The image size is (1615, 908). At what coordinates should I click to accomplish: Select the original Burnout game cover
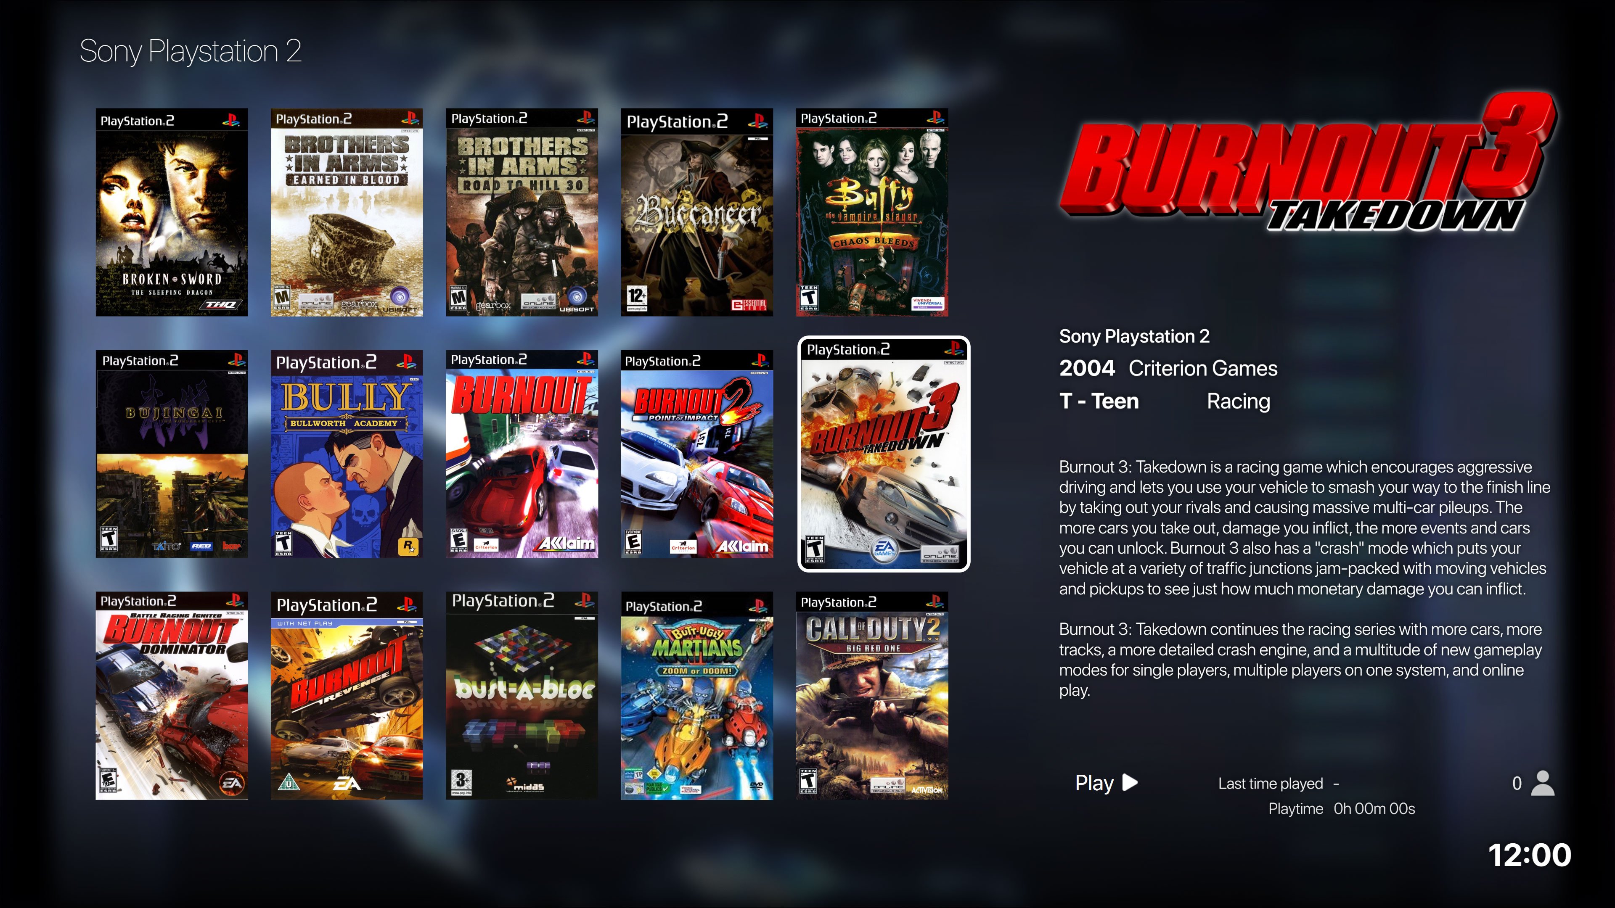coord(522,454)
